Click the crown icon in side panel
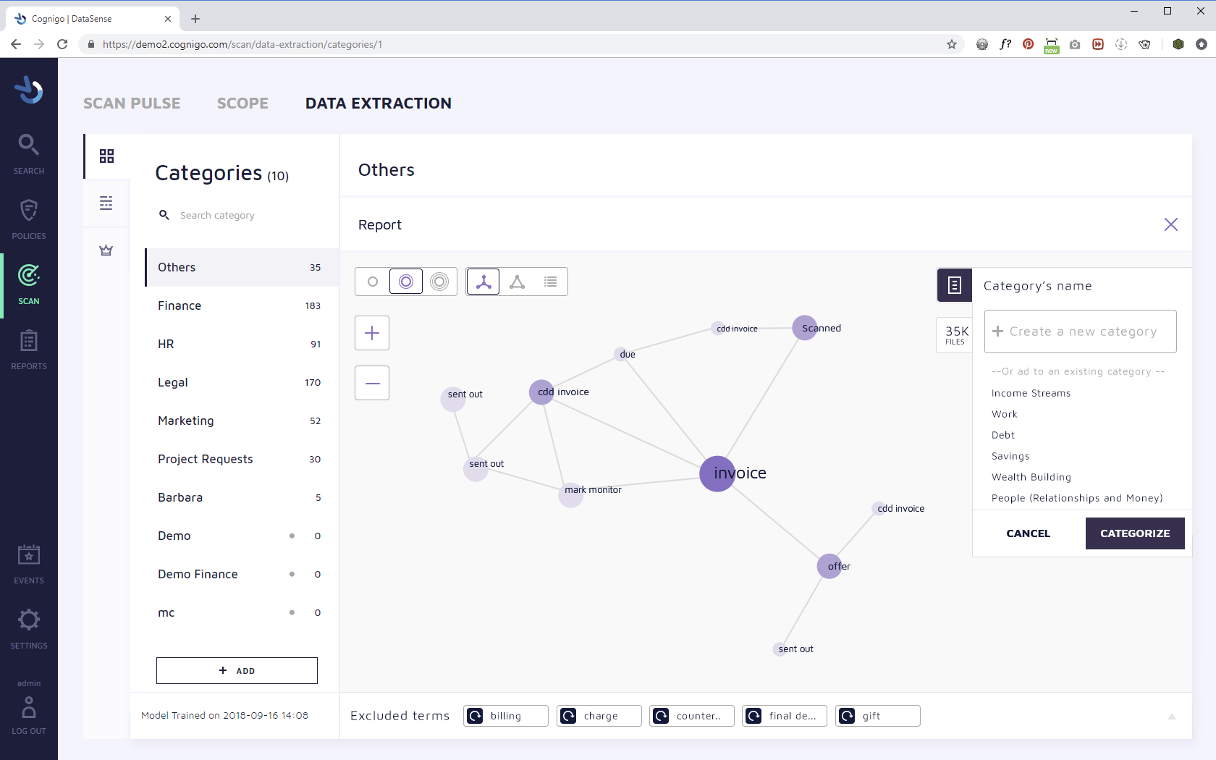Image resolution: width=1216 pixels, height=760 pixels. click(x=106, y=250)
